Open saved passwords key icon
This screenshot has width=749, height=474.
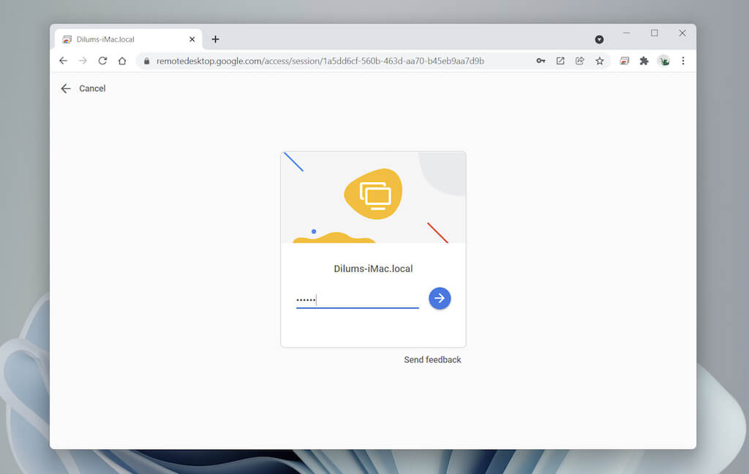(x=541, y=61)
